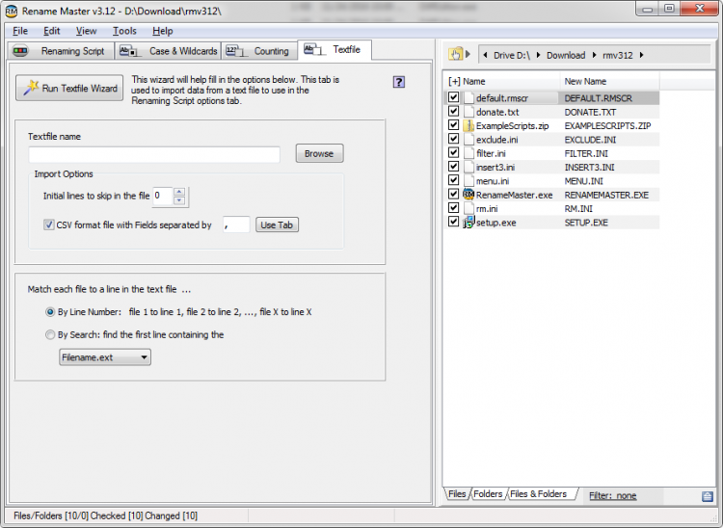
Task: Select the Textfile tab
Action: (x=335, y=49)
